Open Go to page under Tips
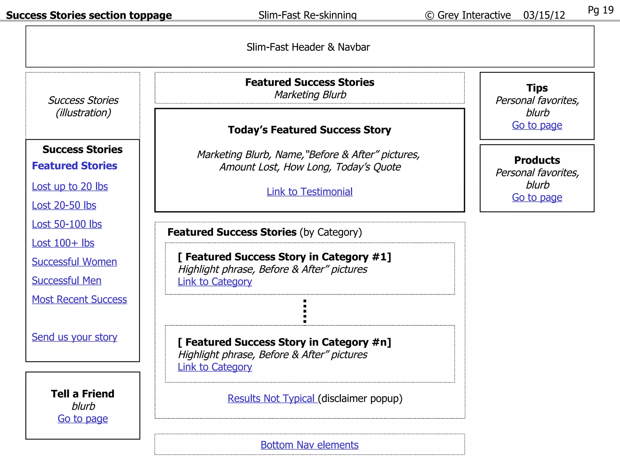The width and height of the screenshot is (620, 465). 537,125
